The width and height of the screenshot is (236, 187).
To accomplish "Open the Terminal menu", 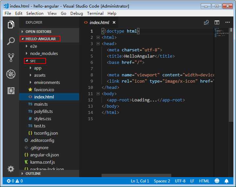I will (95, 13).
